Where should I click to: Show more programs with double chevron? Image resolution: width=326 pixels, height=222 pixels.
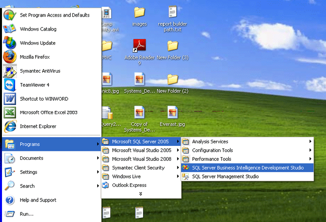[x=141, y=194]
